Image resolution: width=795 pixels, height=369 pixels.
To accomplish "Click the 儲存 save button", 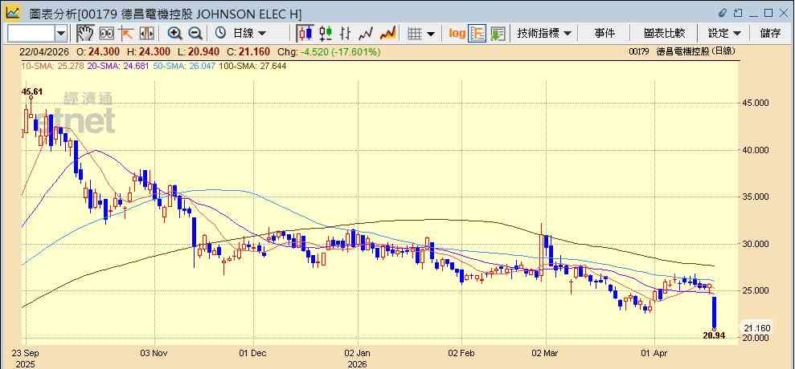I will tap(770, 34).
